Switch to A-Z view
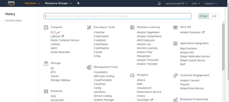The width and height of the screenshot is (229, 102). pyautogui.click(x=214, y=16)
